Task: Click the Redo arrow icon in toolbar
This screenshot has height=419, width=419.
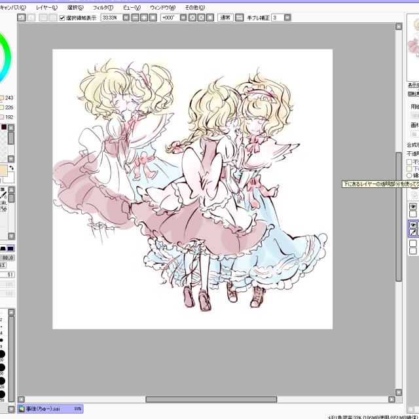Action: 31,18
